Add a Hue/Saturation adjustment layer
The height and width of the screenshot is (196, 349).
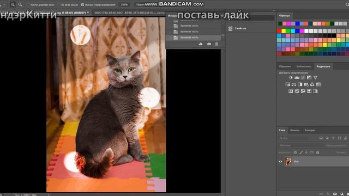tap(288, 84)
